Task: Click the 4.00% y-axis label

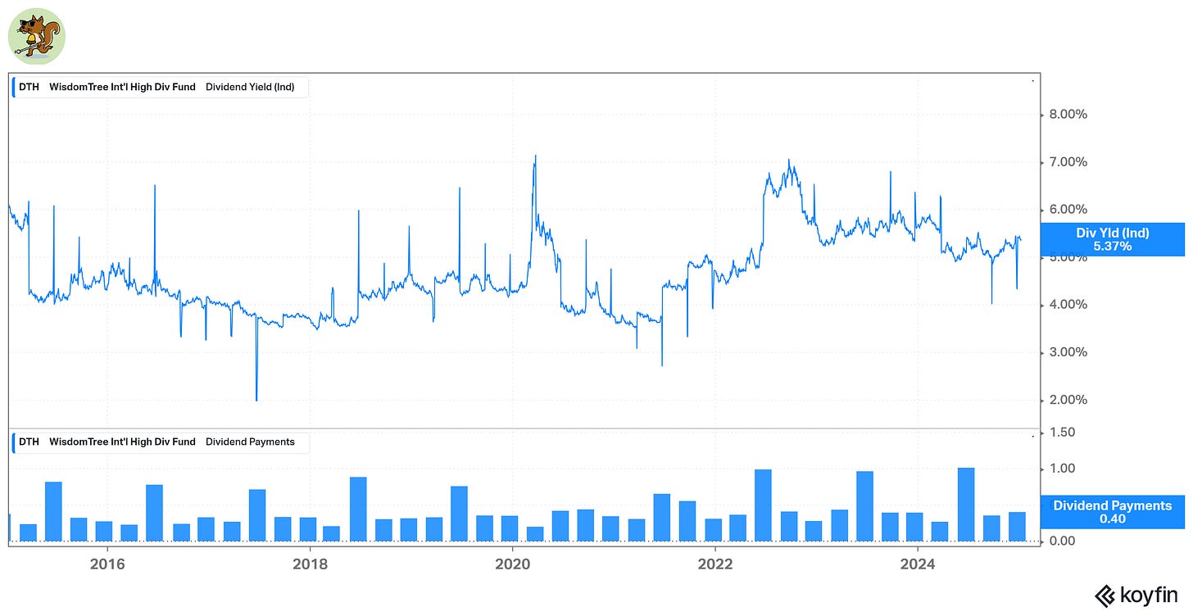Action: click(x=1068, y=305)
